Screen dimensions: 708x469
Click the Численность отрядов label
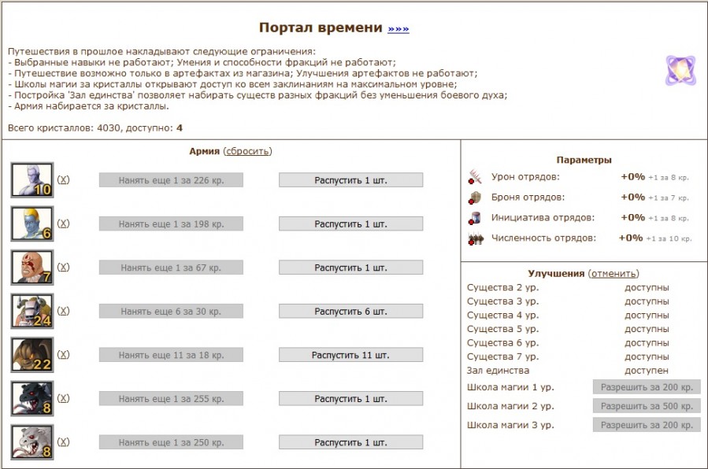543,238
